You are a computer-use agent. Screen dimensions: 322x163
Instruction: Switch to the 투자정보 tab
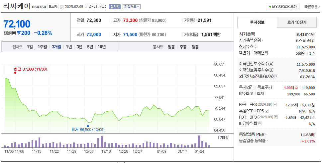[257, 22]
